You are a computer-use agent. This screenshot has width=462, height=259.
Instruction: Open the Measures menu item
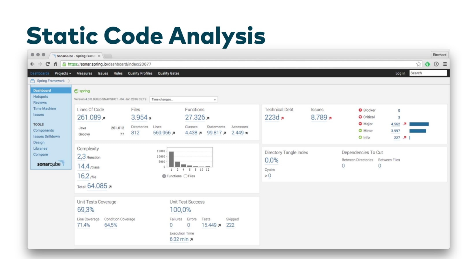pos(84,73)
